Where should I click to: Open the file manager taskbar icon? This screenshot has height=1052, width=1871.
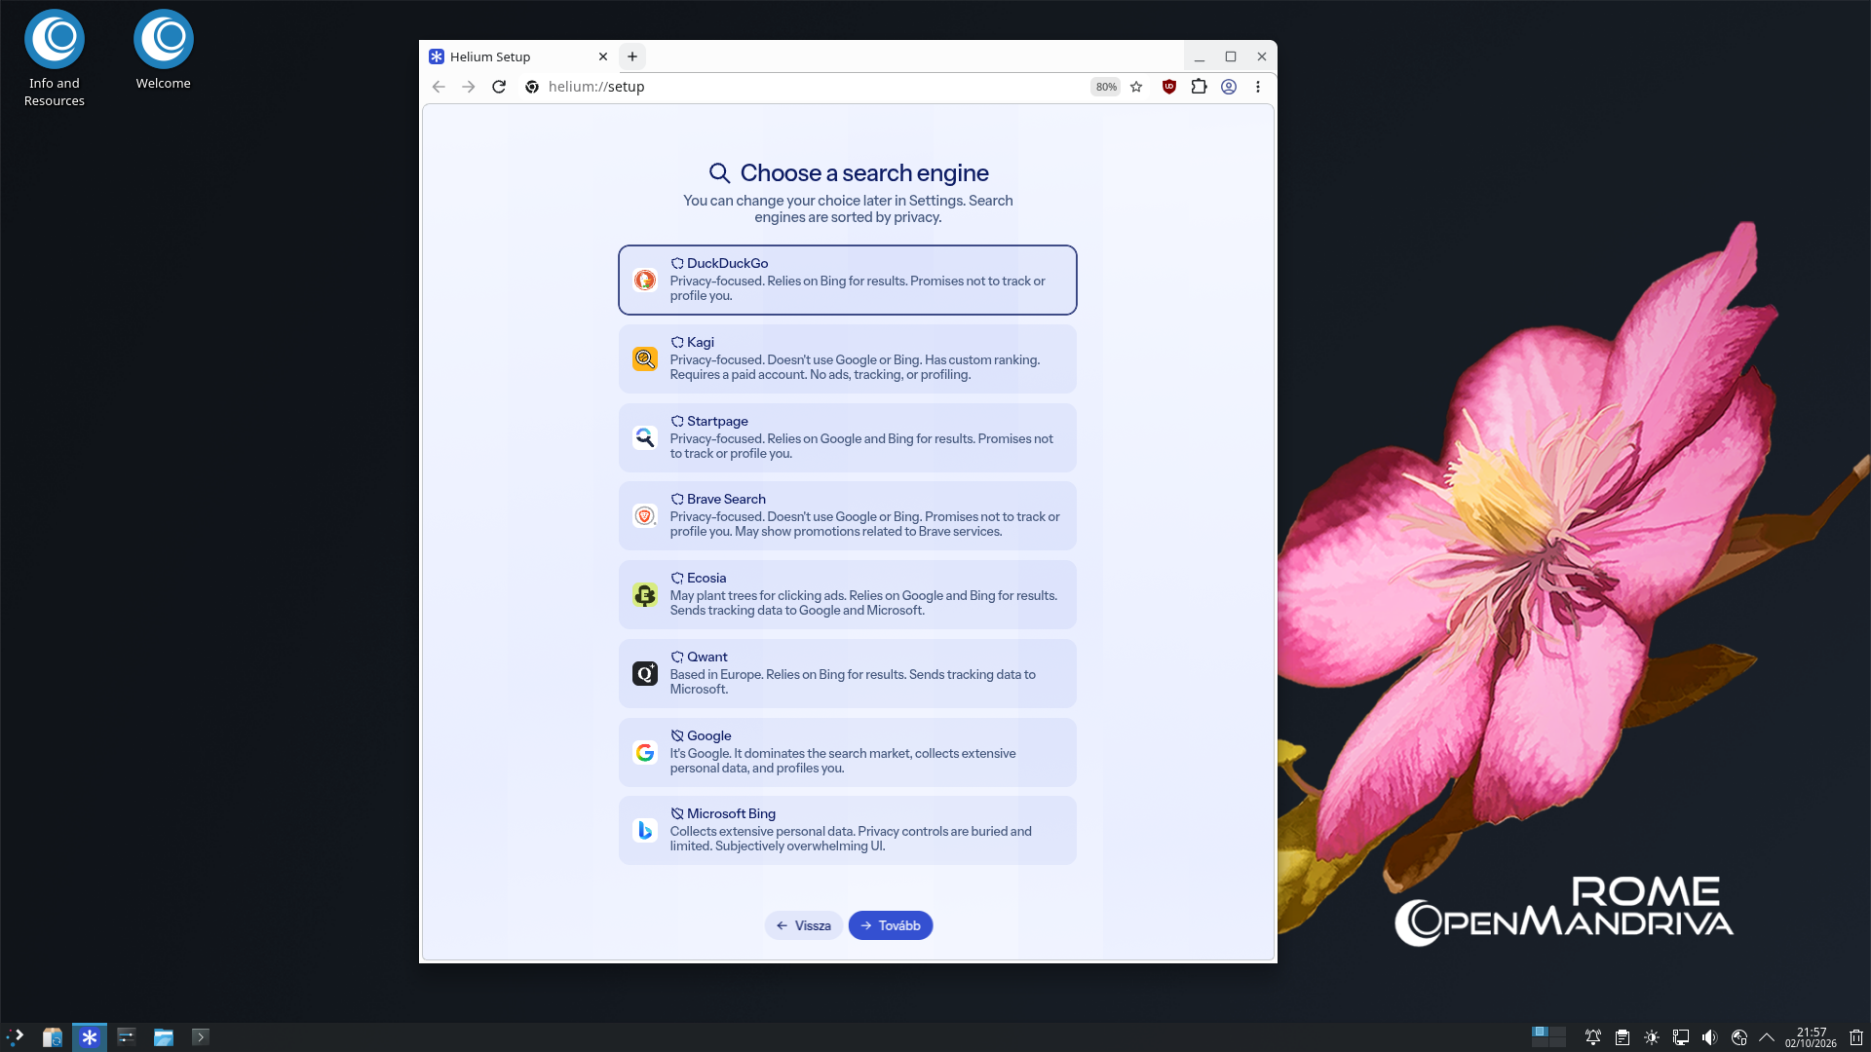164,1037
